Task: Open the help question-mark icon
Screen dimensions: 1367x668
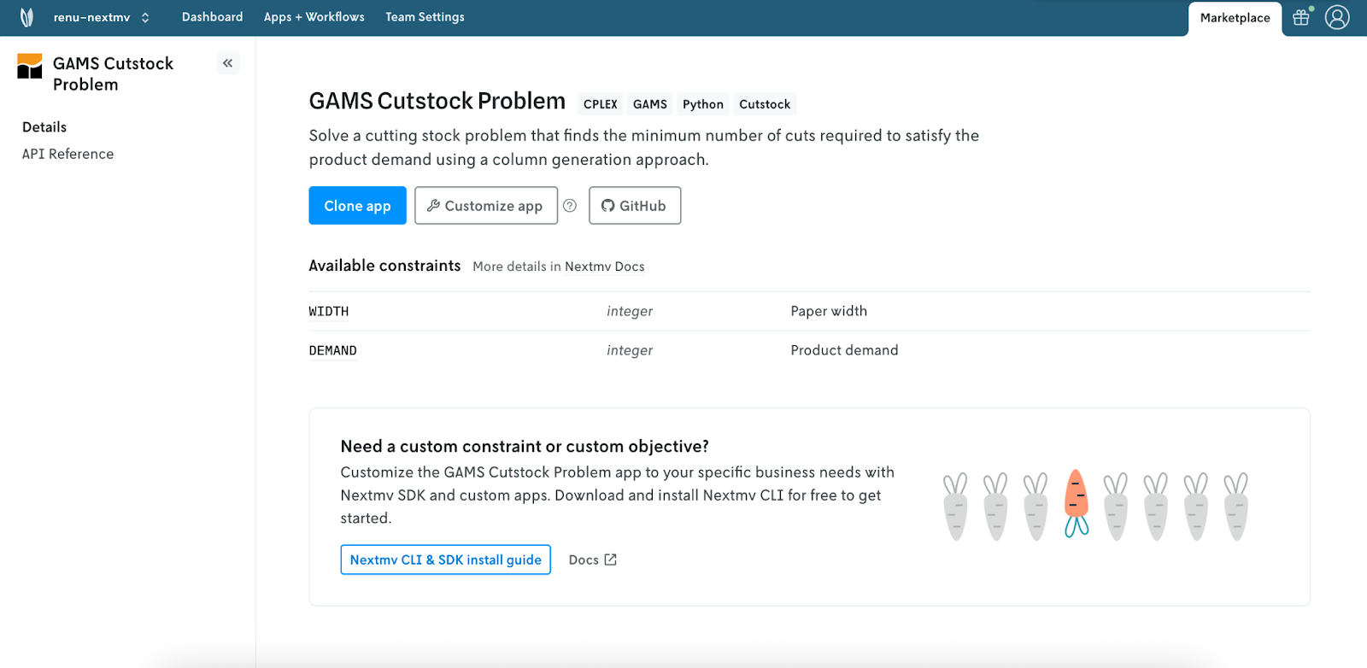Action: coord(570,206)
